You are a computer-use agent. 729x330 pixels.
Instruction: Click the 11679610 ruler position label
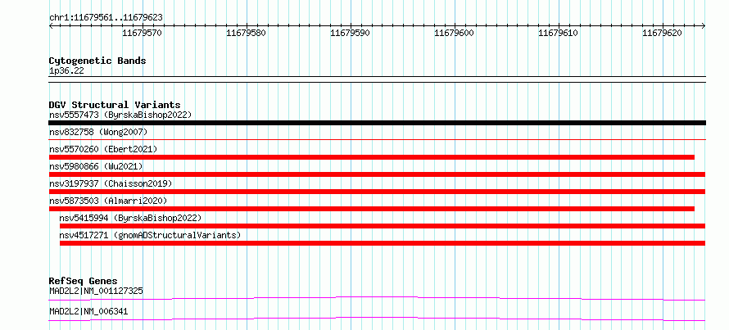559,34
